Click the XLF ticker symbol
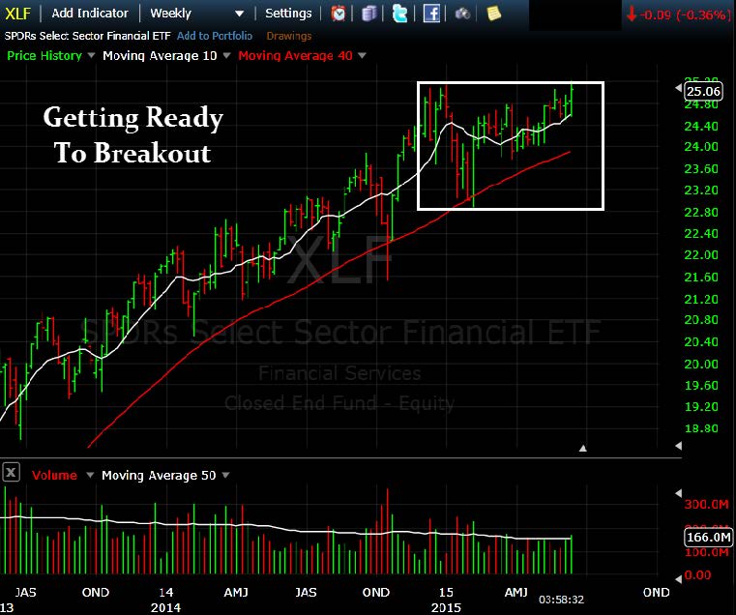 click(17, 14)
